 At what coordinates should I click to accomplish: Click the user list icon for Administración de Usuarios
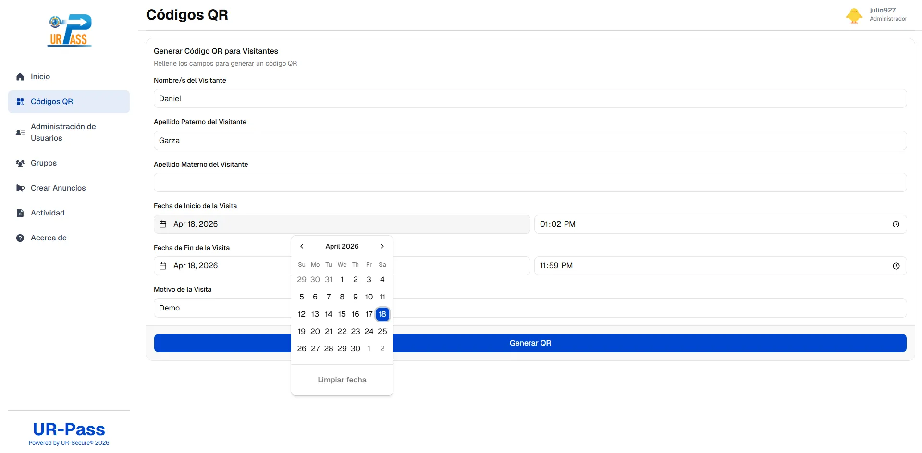click(20, 132)
